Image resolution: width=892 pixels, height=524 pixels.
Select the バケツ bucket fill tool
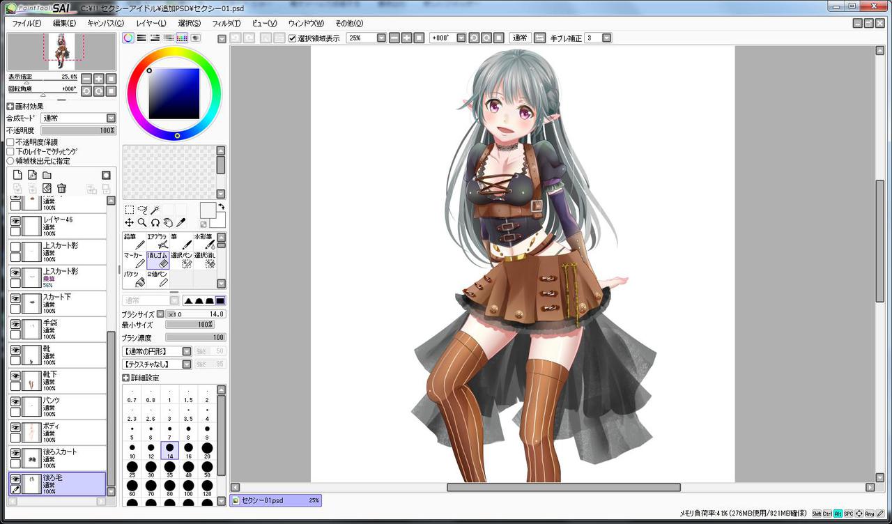point(134,279)
